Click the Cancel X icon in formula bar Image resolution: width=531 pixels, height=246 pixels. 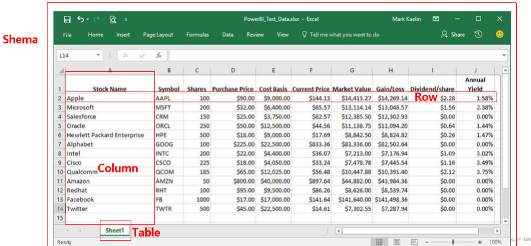126,55
